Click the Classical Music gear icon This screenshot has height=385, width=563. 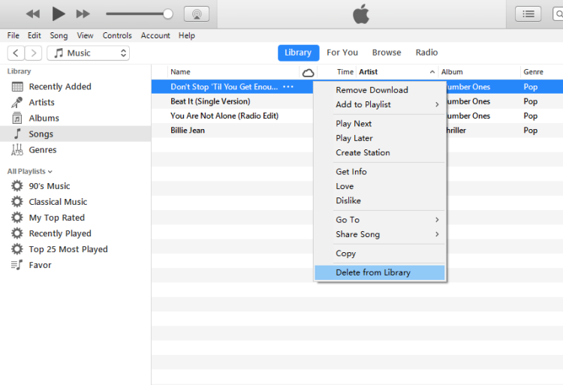[17, 202]
